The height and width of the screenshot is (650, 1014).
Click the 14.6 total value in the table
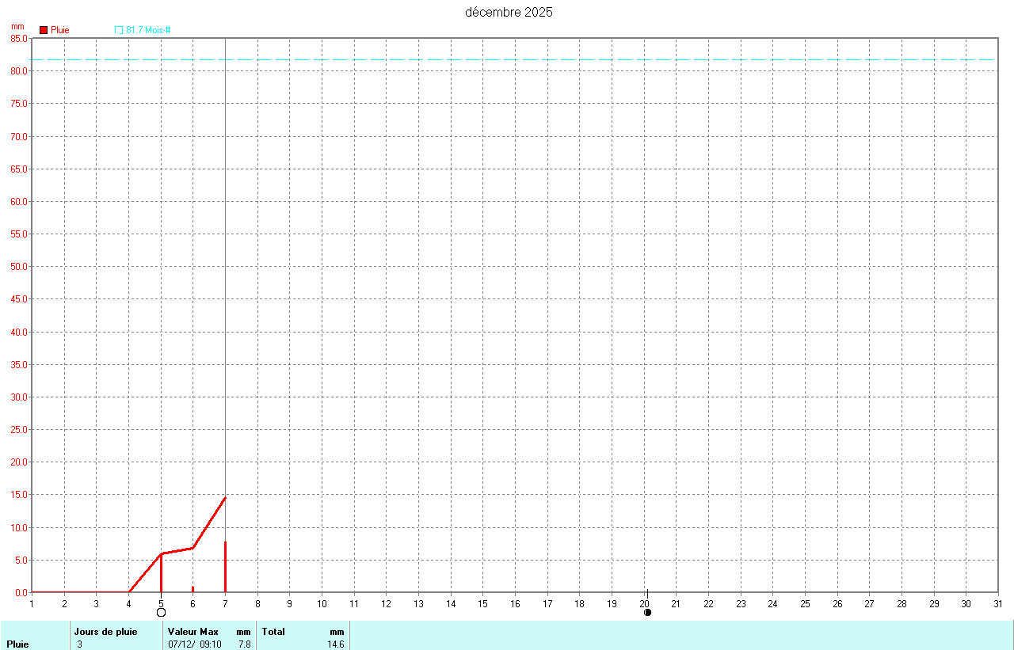point(335,644)
